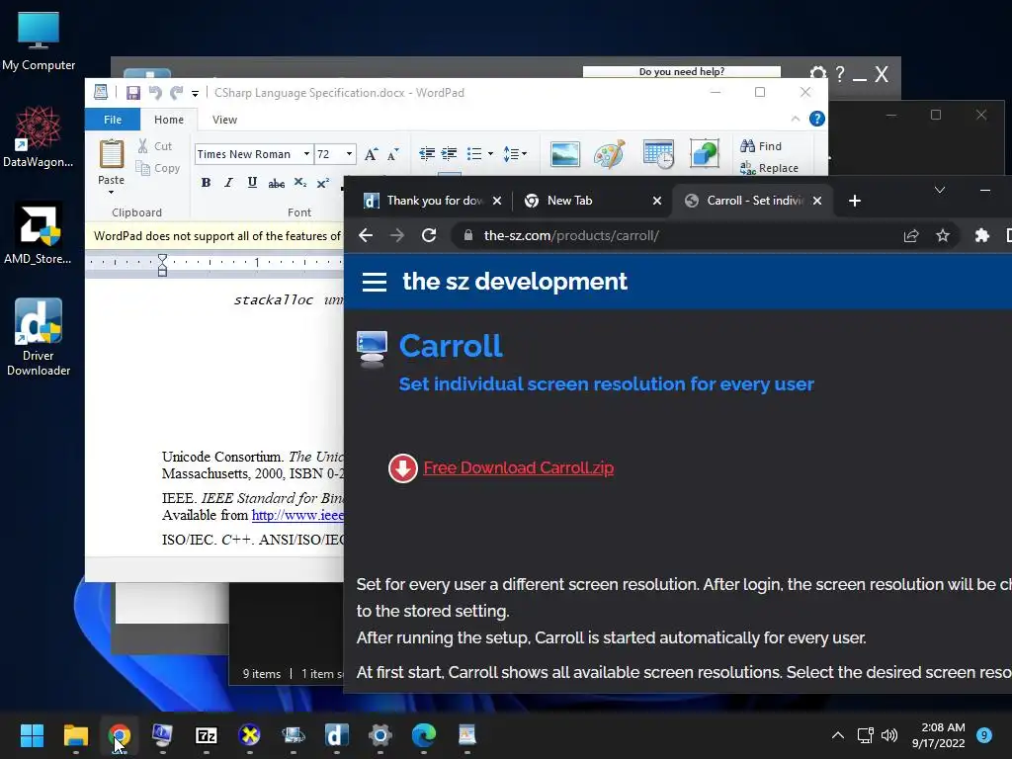The height and width of the screenshot is (759, 1012).
Task: Click Copy in the Clipboard group
Action: click(x=157, y=168)
